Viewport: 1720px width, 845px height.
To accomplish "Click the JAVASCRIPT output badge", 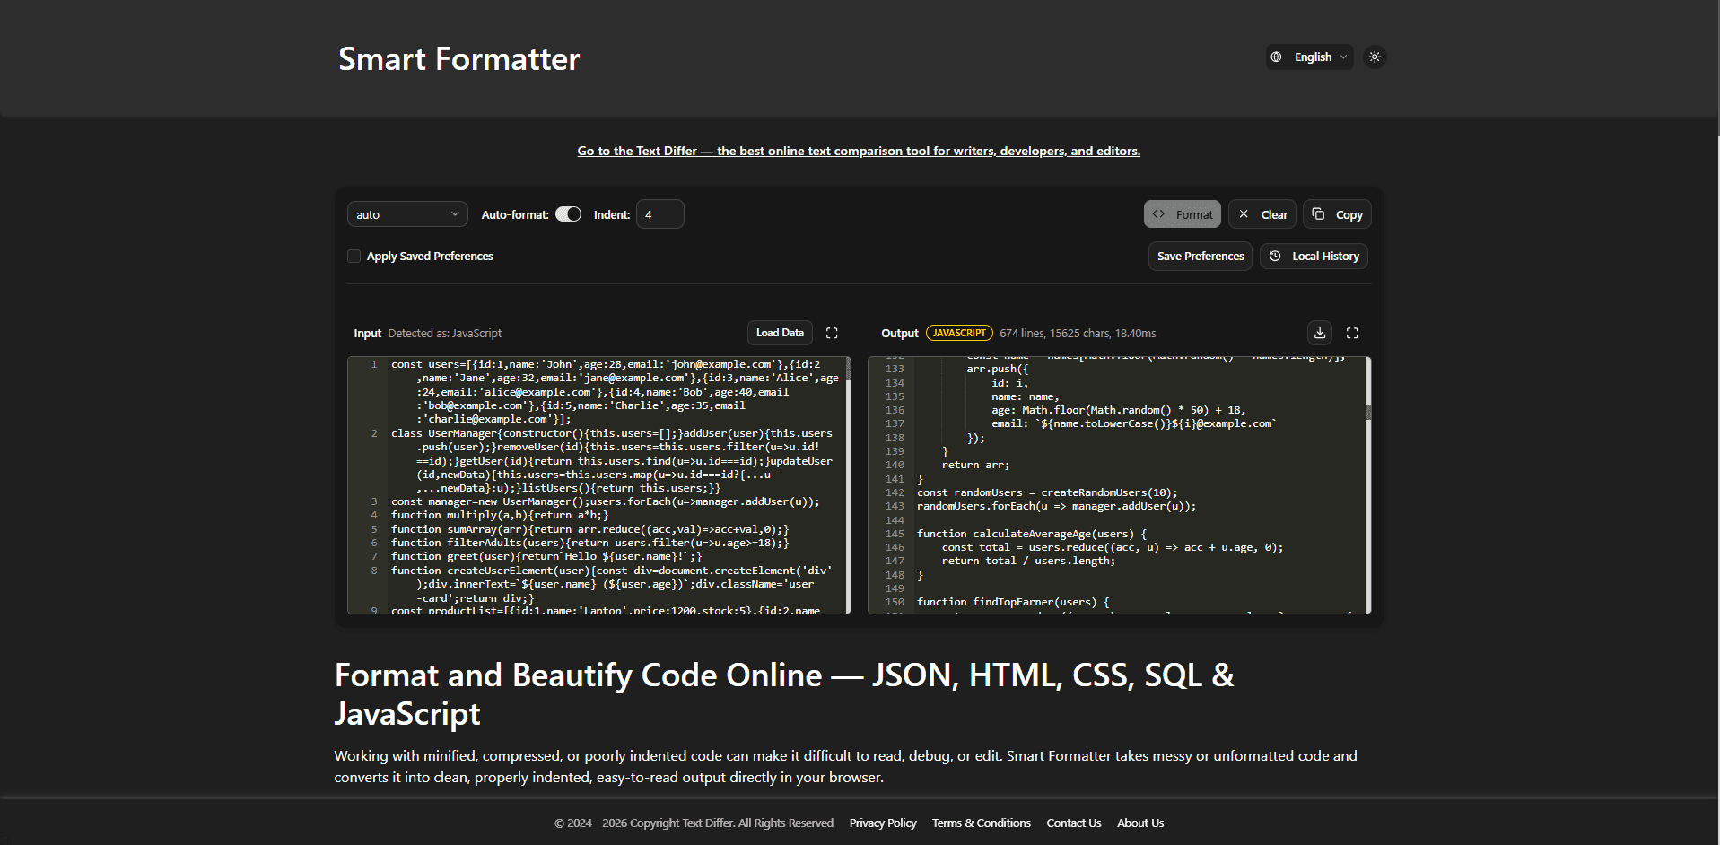I will pos(959,333).
